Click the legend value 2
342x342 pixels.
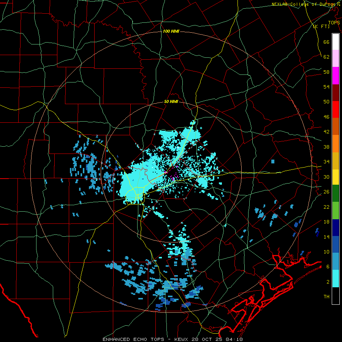328,282
